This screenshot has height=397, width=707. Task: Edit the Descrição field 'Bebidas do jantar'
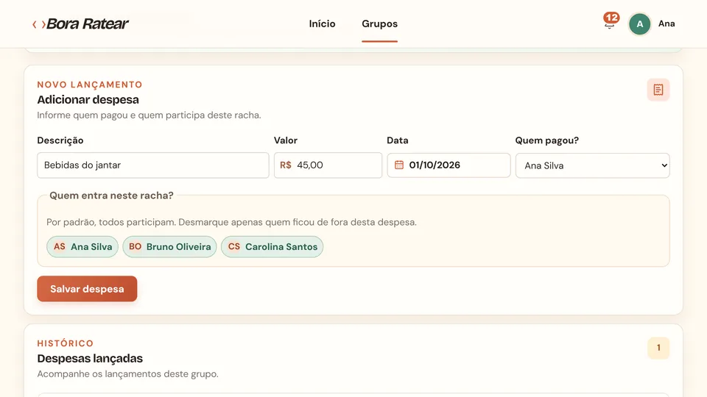(153, 165)
